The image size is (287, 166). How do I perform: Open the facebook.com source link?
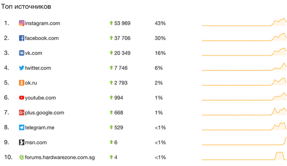point(42,38)
